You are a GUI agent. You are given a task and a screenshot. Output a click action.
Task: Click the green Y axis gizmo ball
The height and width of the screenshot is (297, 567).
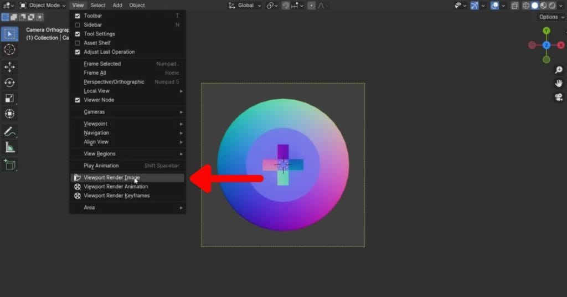click(547, 31)
